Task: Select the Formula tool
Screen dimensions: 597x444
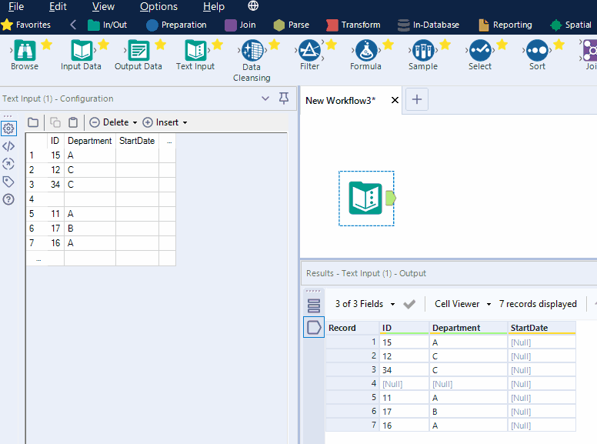Action: coord(366,50)
